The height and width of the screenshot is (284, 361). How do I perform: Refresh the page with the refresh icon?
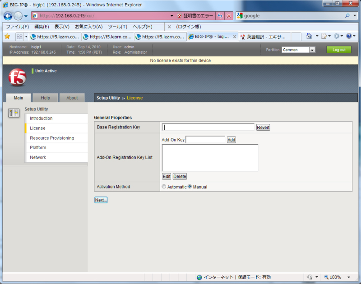[220, 16]
